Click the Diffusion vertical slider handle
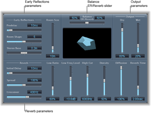The height and width of the screenshot is (114, 151). tap(121, 68)
